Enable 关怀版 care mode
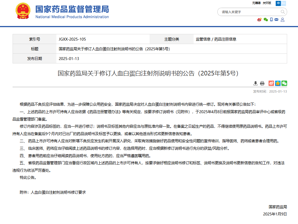This screenshot has height=224, width=298. click(267, 3)
